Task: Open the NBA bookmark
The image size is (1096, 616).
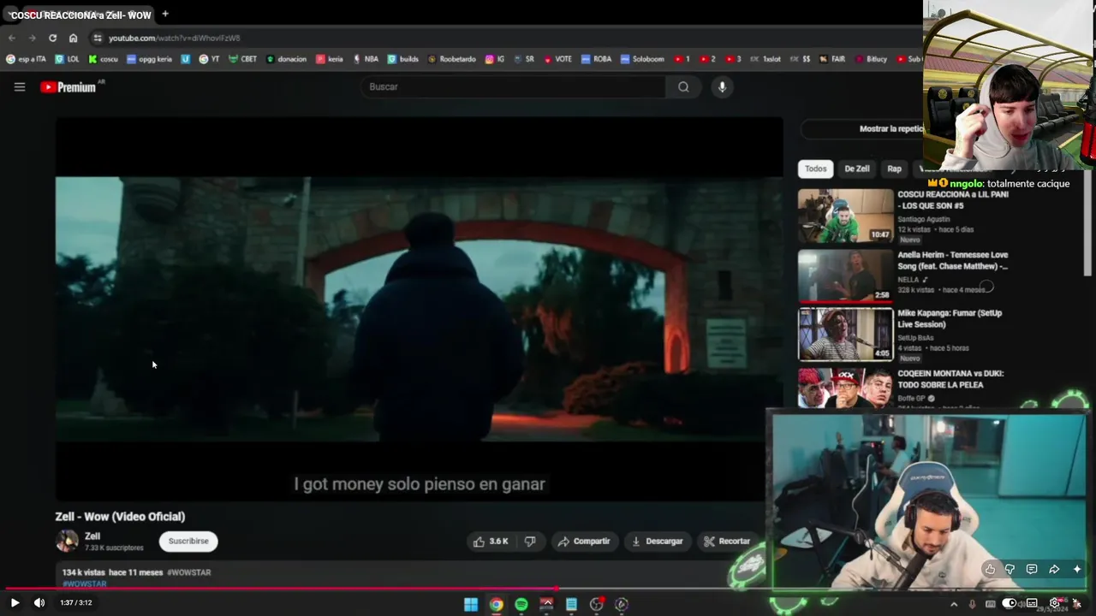Action: click(365, 59)
